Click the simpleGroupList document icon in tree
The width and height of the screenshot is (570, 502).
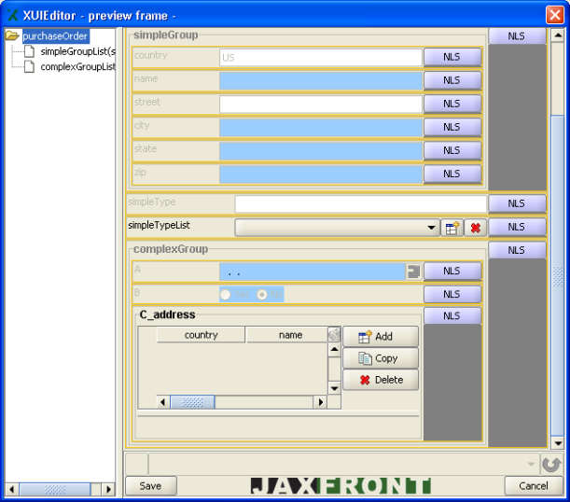[x=30, y=51]
